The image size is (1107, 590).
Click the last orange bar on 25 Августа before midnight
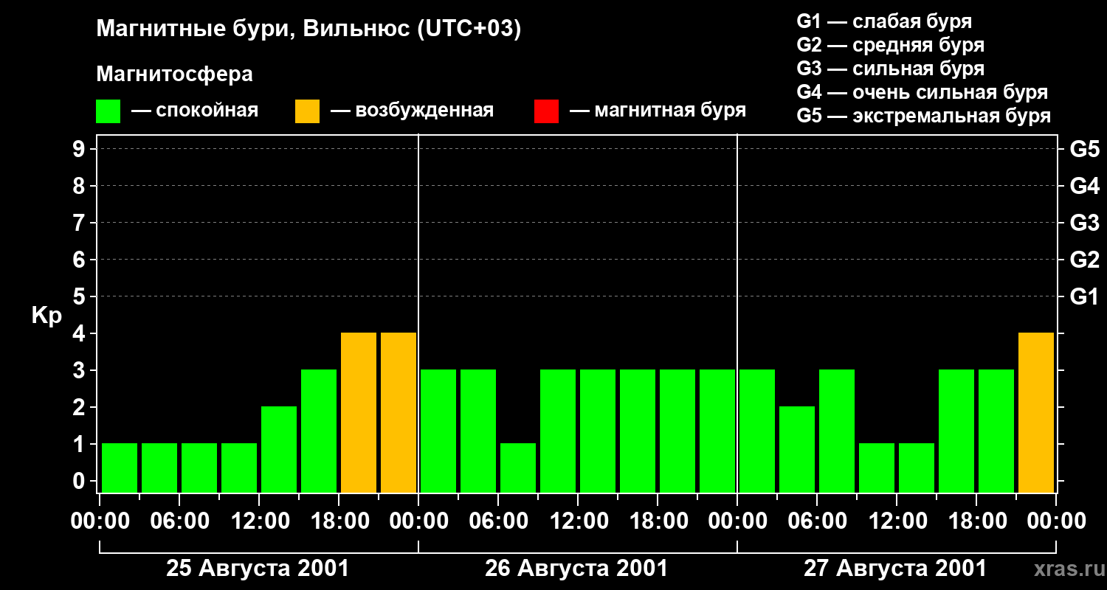pos(399,412)
